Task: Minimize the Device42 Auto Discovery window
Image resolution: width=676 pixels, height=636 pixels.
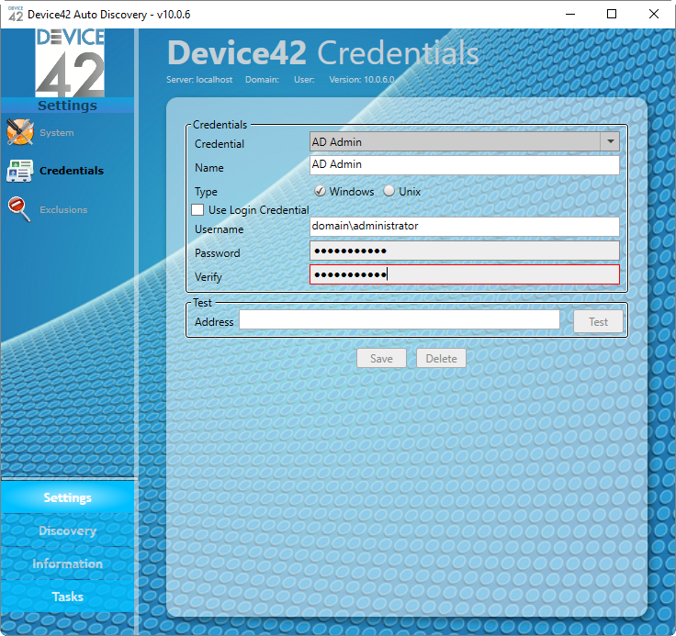Action: click(570, 14)
